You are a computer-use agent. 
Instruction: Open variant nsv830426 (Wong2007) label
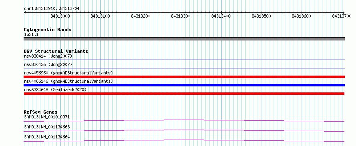48,64
